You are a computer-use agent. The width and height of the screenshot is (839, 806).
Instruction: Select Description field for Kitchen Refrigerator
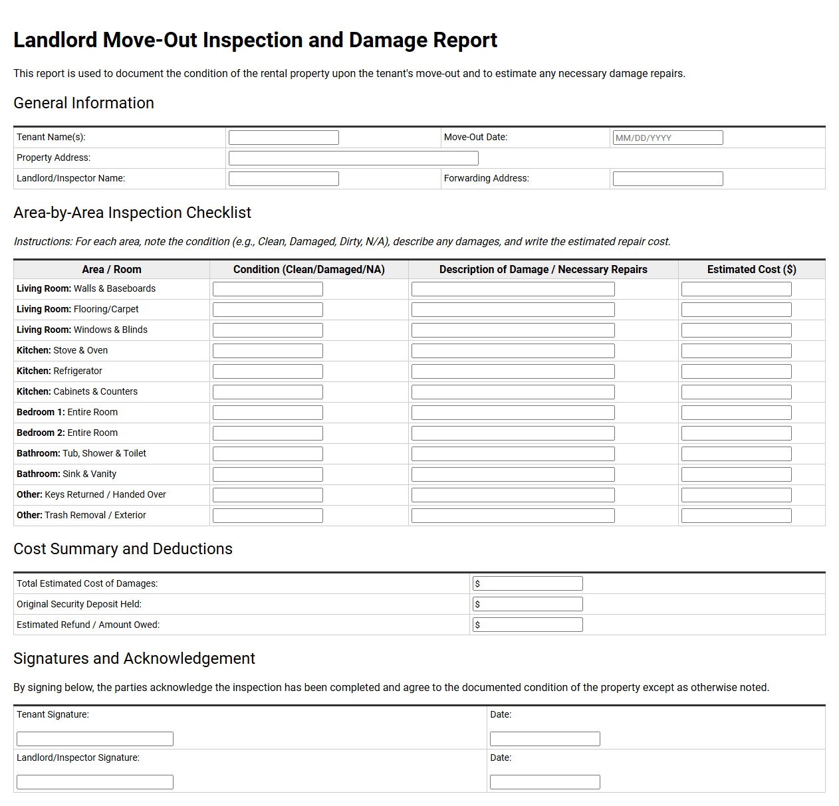[x=513, y=371]
